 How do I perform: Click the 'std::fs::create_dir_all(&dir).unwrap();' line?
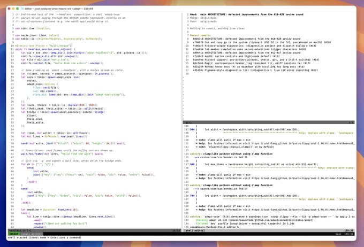click(50, 56)
